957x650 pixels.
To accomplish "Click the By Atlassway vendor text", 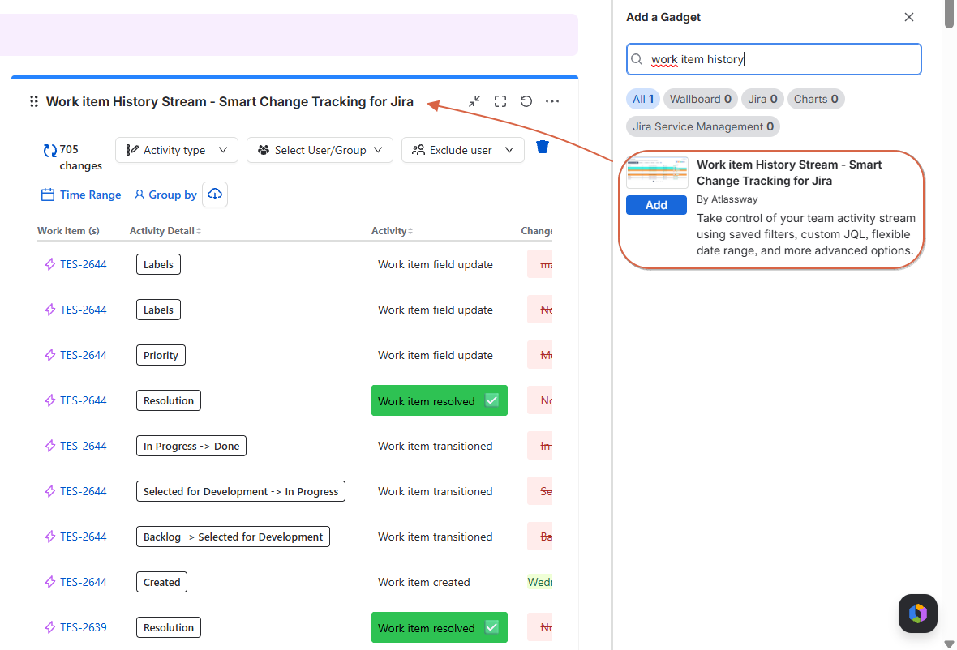I will pos(727,199).
